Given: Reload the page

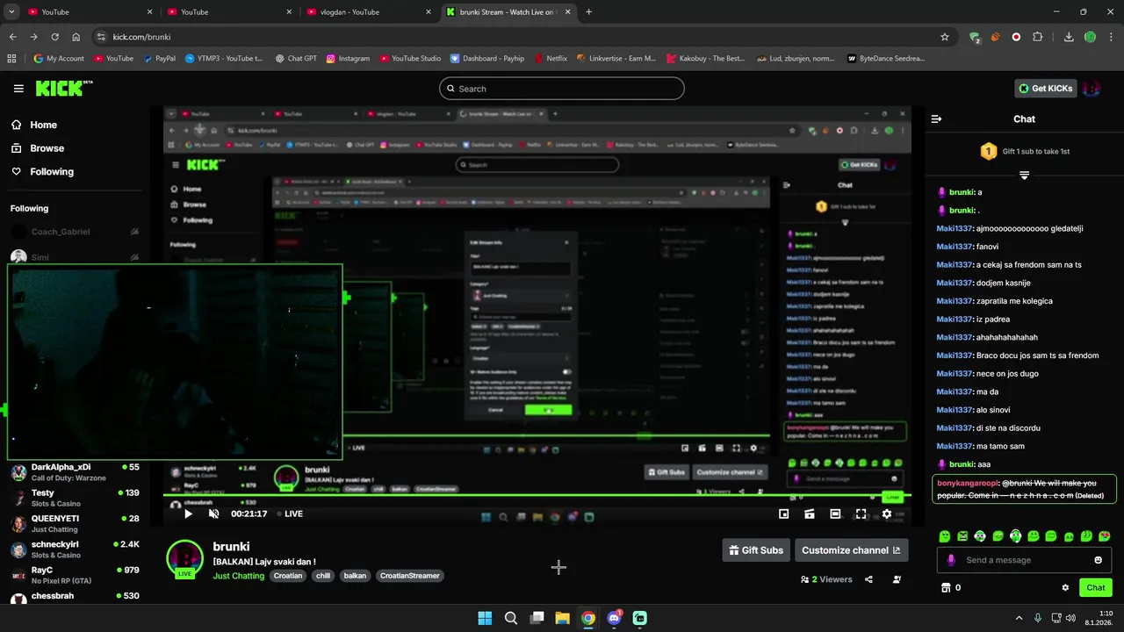Looking at the screenshot, I should tap(55, 37).
